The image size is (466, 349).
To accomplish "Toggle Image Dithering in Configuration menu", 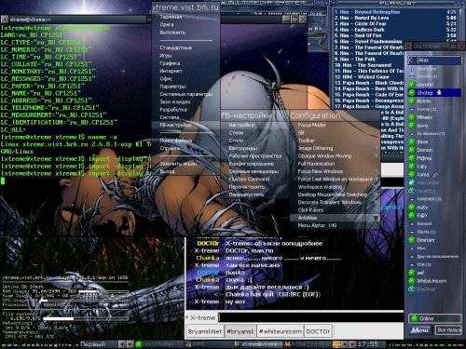I will (335, 148).
